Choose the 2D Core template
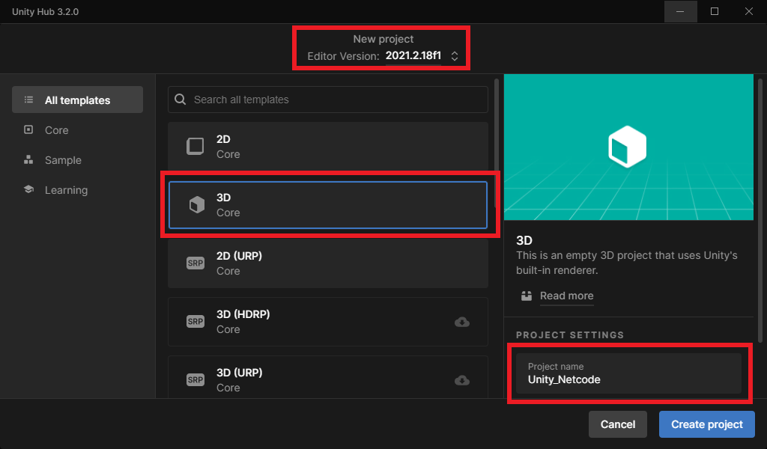Image resolution: width=767 pixels, height=449 pixels. (328, 146)
